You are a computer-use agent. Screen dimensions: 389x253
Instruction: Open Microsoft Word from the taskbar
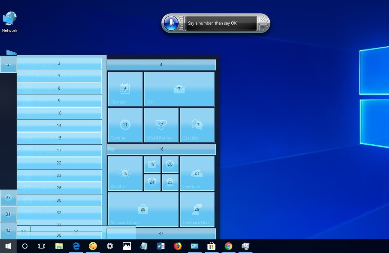(160, 246)
